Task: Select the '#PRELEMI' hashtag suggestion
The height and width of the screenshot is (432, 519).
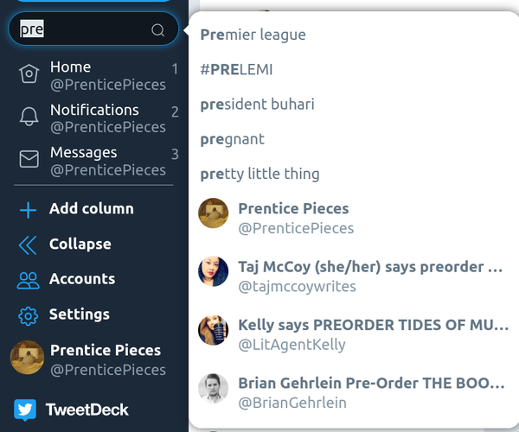Action: tap(354, 69)
